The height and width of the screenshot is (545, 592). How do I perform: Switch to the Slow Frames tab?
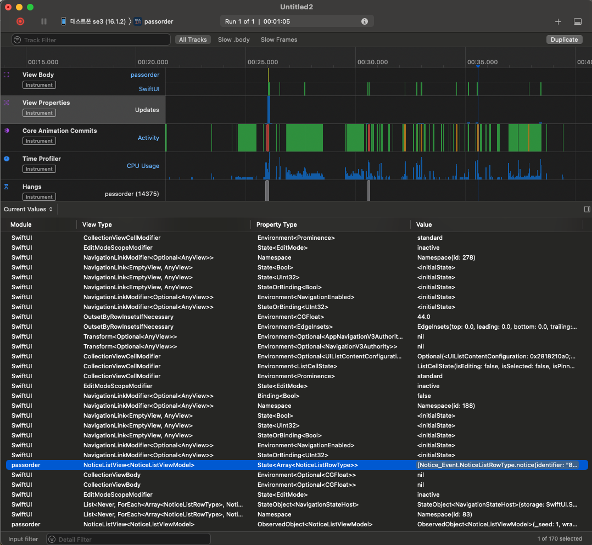[x=279, y=40]
